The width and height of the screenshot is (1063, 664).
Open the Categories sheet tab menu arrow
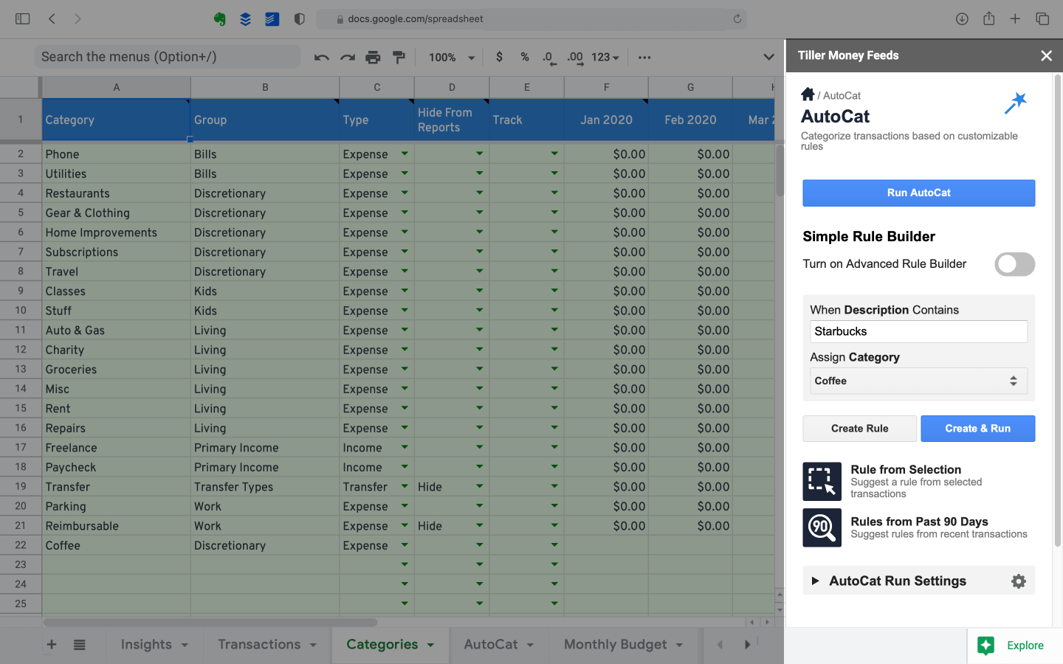(430, 645)
